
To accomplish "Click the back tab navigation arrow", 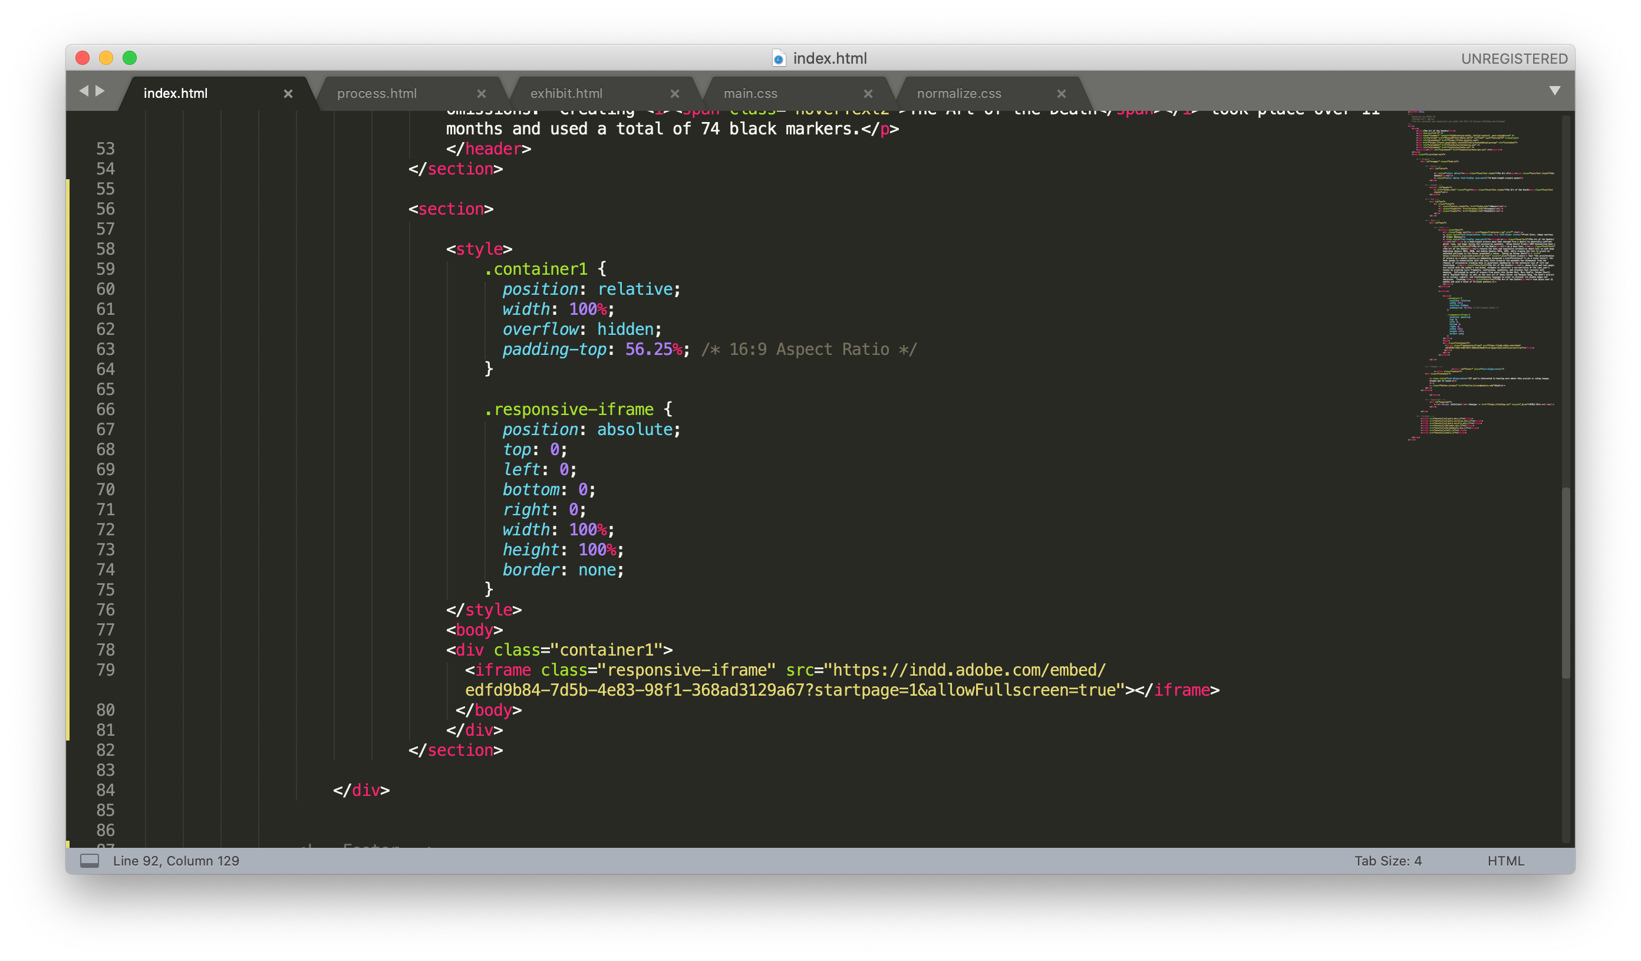I will 83,91.
